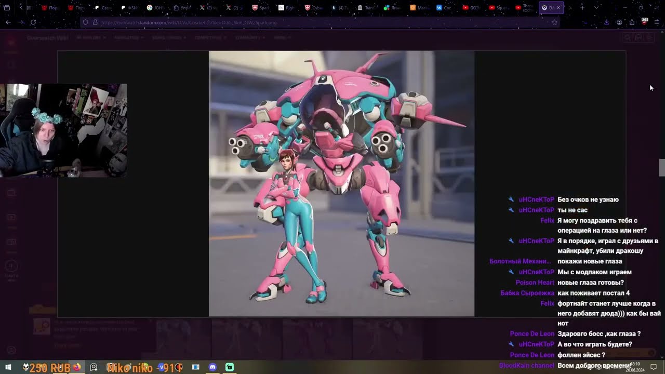Viewport: 665px width, 374px height.
Task: Switch to the 'Spar' browser tab
Action: [x=261, y=8]
